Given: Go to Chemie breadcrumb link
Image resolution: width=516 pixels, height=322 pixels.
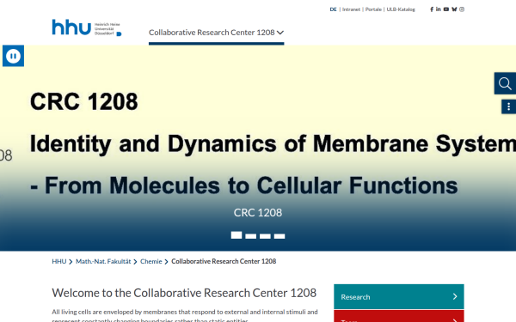Looking at the screenshot, I should (151, 262).
